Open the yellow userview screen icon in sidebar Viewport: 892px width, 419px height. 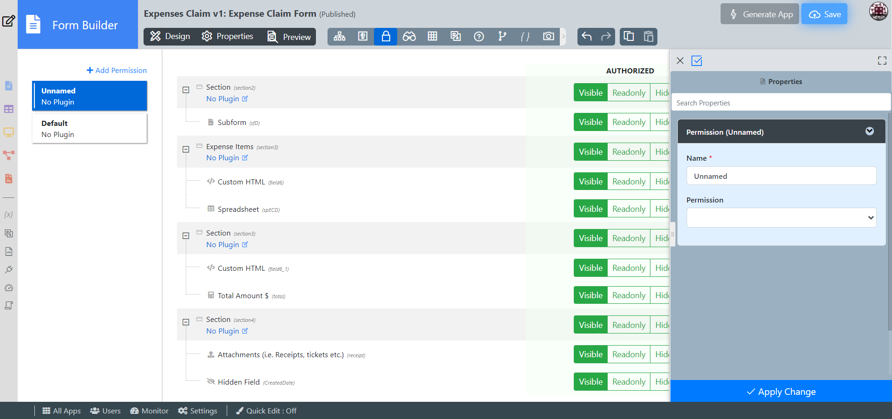click(x=9, y=132)
